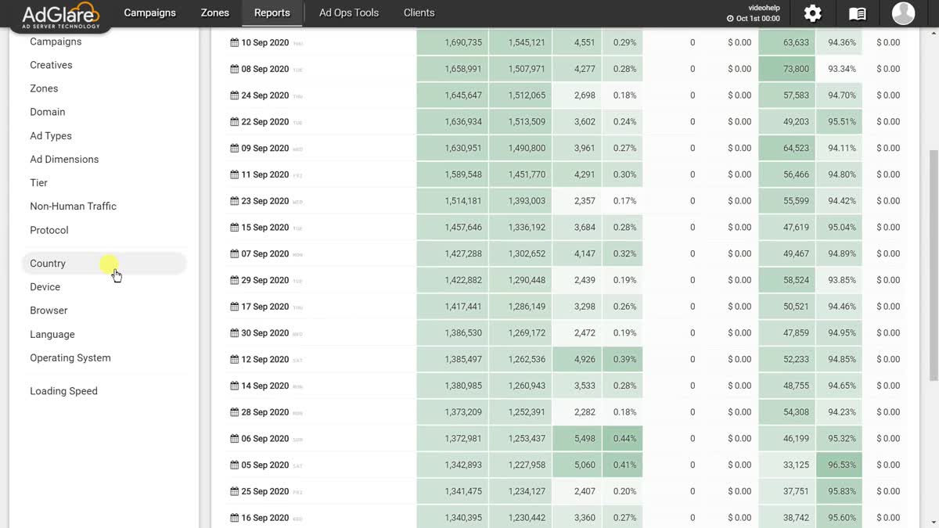
Task: Select the Country report
Action: 104,264
